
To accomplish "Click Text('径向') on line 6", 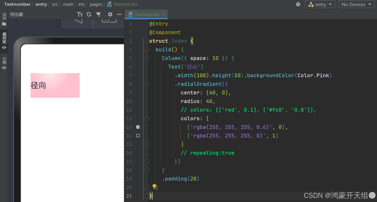I will click(x=186, y=67).
